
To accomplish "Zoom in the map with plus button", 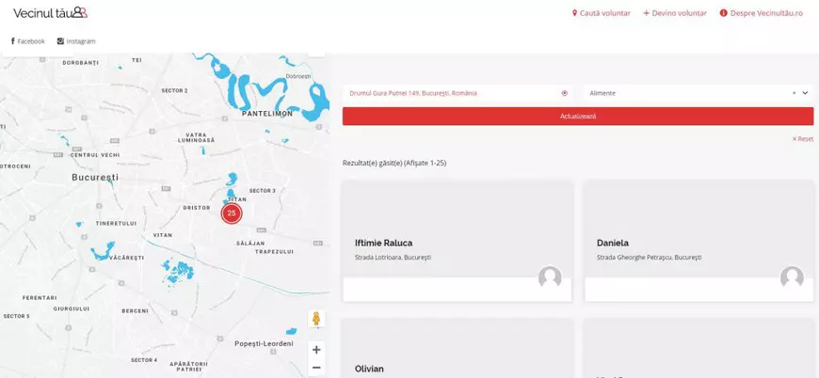I will pyautogui.click(x=316, y=350).
